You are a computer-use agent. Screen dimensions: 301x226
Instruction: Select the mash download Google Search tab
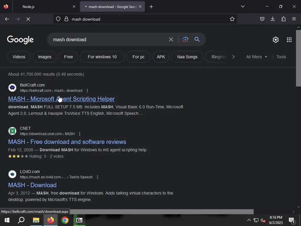(112, 6)
